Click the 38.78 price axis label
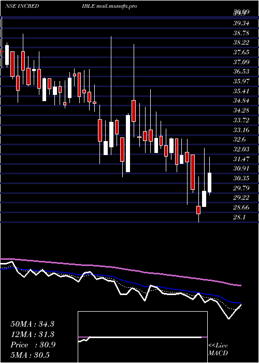The image size is (259, 363). (241, 33)
